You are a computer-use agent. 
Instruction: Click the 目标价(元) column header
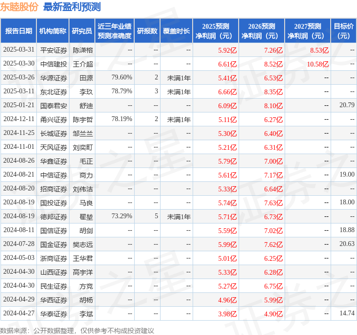pyautogui.click(x=344, y=31)
